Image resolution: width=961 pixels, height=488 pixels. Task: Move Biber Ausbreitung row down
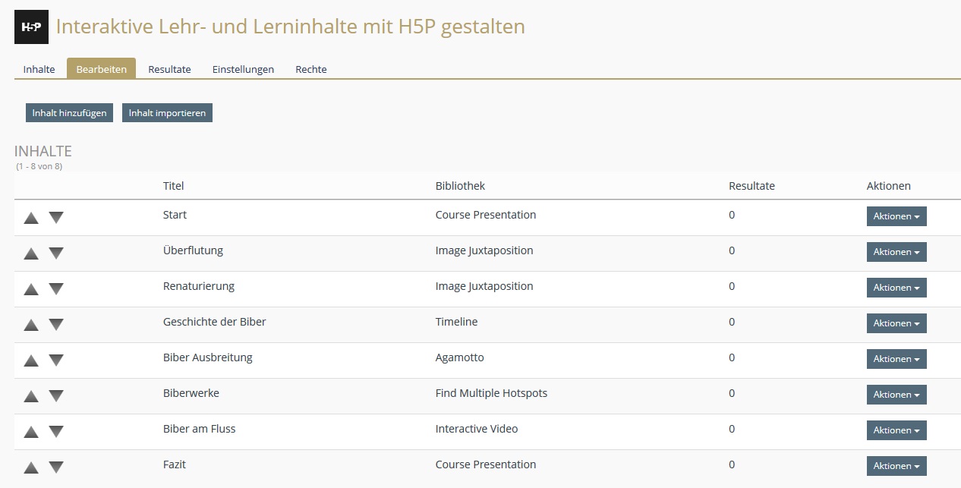[x=56, y=360]
